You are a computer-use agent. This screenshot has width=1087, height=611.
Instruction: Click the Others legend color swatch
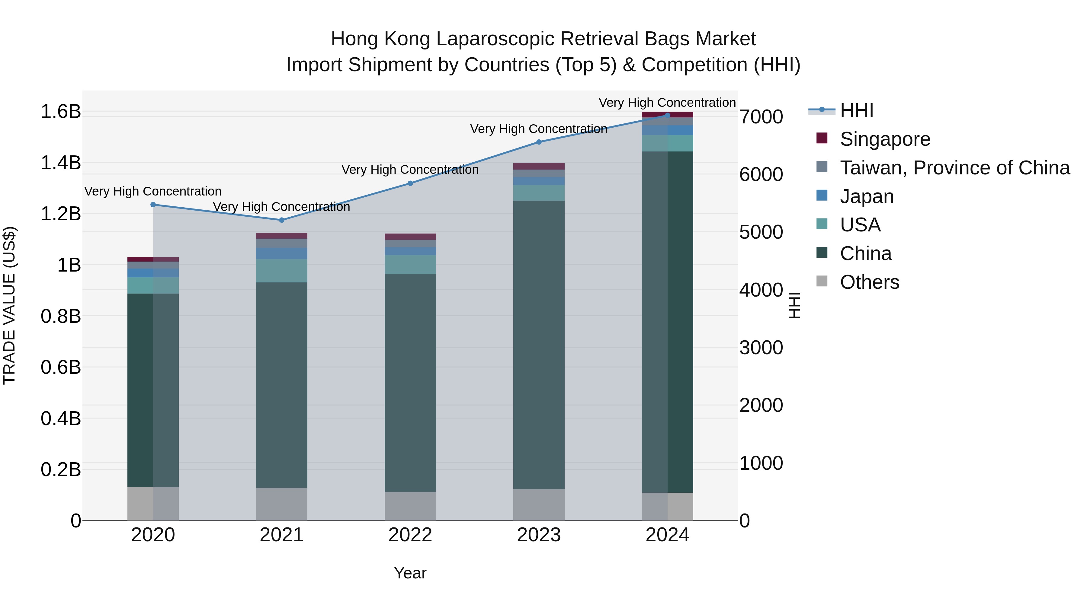(x=822, y=281)
